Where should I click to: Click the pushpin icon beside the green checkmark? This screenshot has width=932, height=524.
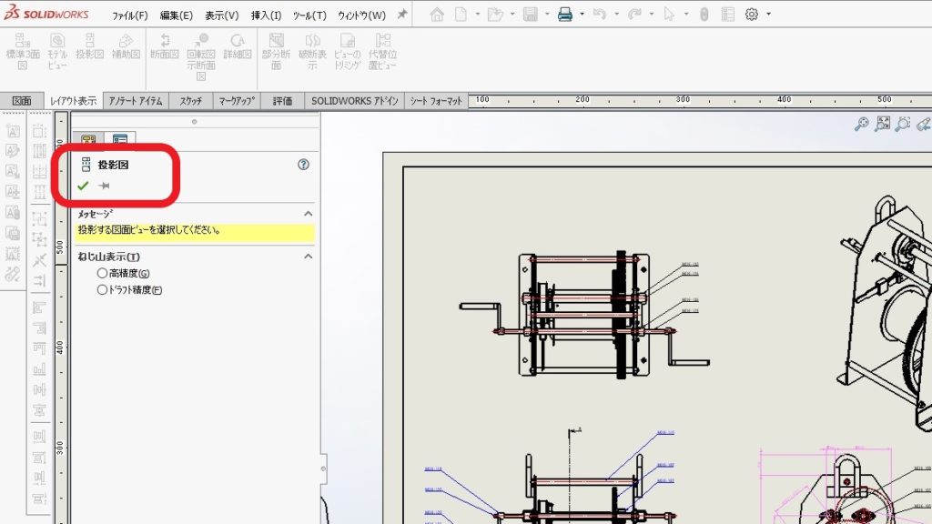105,186
